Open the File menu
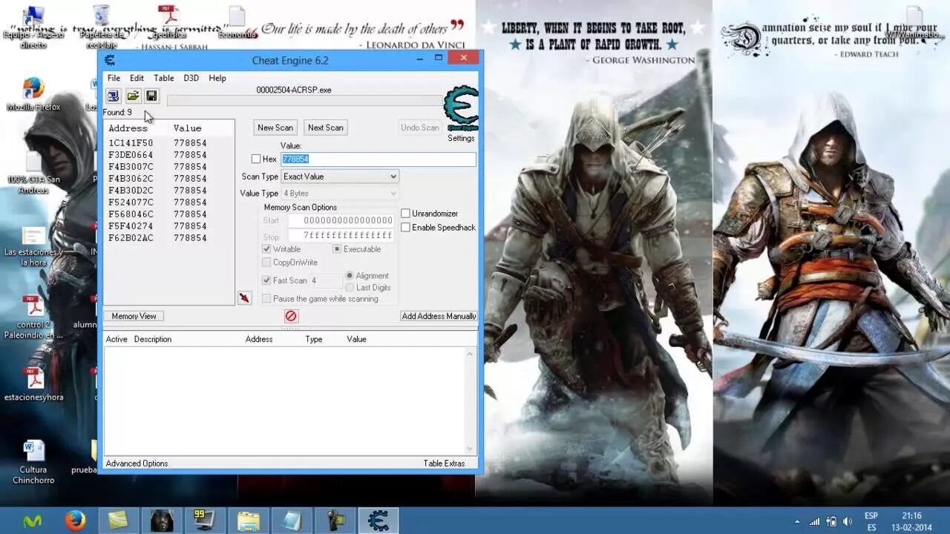The image size is (950, 534). [114, 78]
